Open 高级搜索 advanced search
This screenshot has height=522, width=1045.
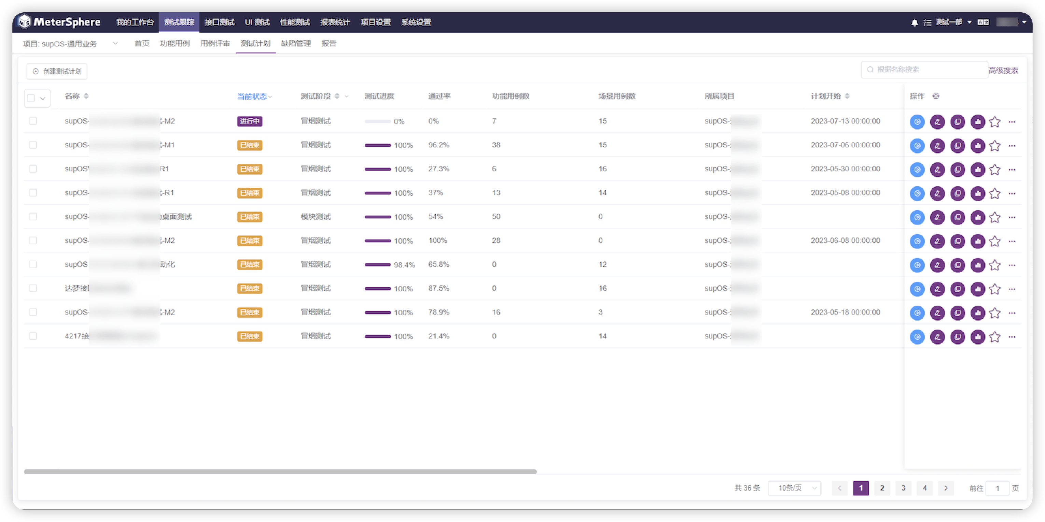1003,71
